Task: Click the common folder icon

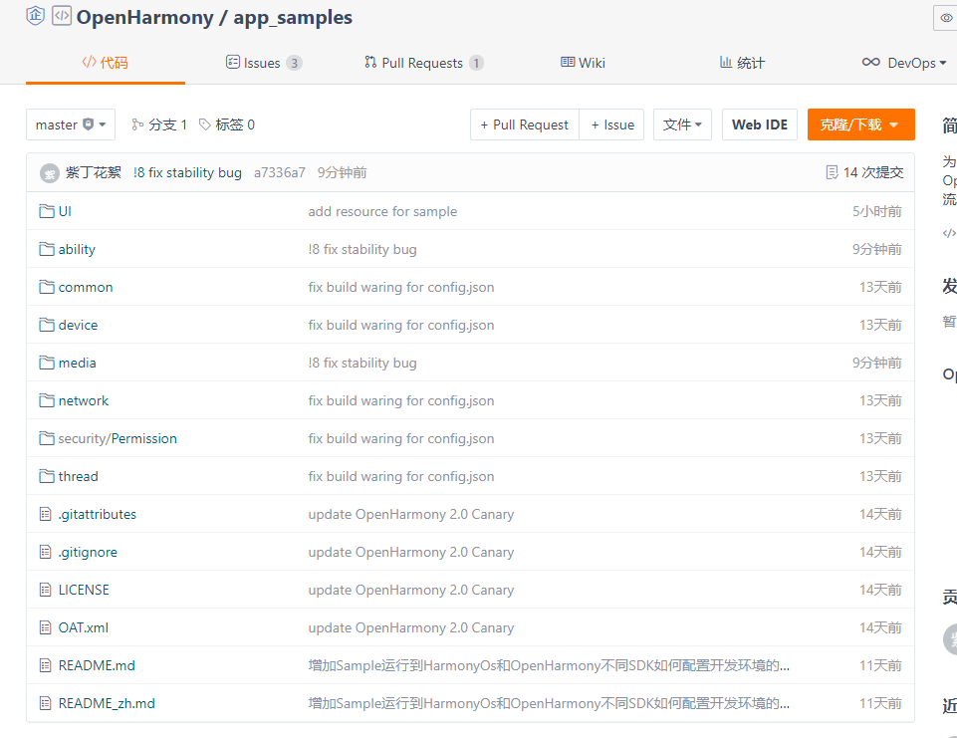Action: pyautogui.click(x=47, y=287)
